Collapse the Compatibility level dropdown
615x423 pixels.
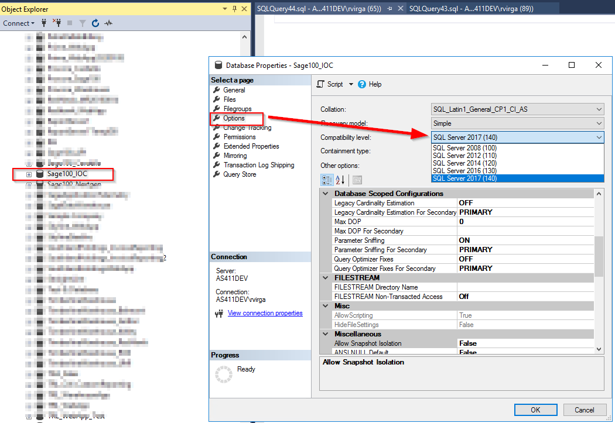point(599,137)
